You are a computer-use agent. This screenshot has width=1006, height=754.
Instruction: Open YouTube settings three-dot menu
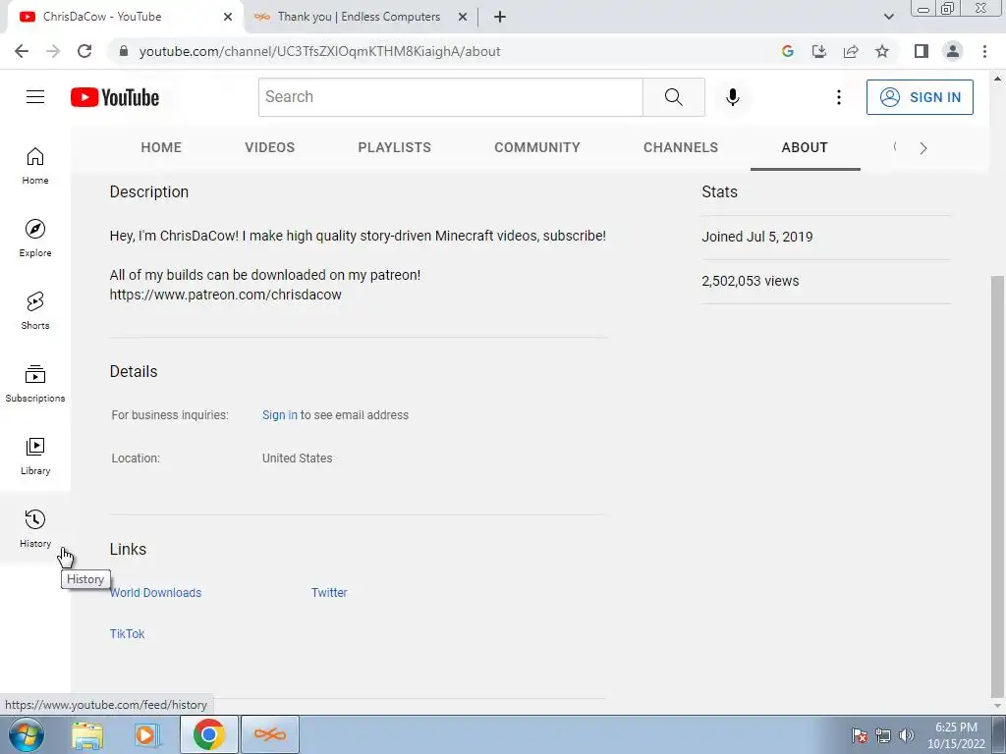[x=839, y=97]
